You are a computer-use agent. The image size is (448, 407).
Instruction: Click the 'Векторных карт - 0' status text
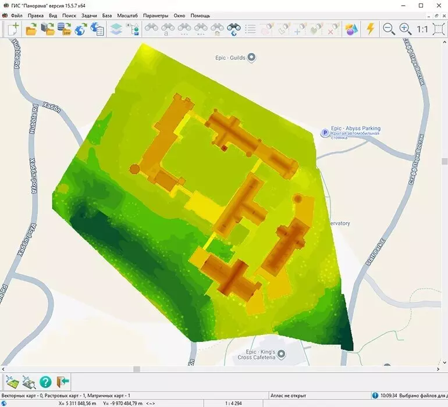(22, 395)
